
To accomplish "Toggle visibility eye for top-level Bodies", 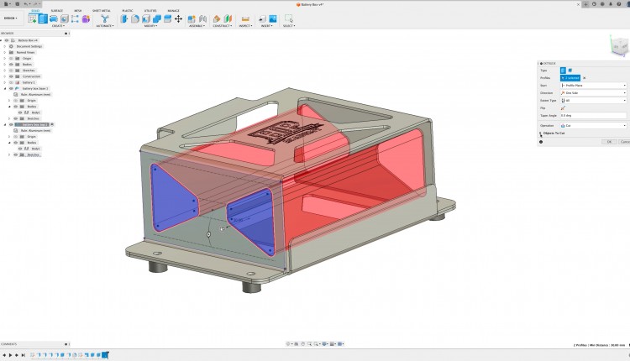I will [x=11, y=65].
